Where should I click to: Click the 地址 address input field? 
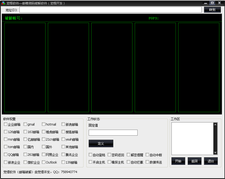pyautogui.click(x=110, y=10)
